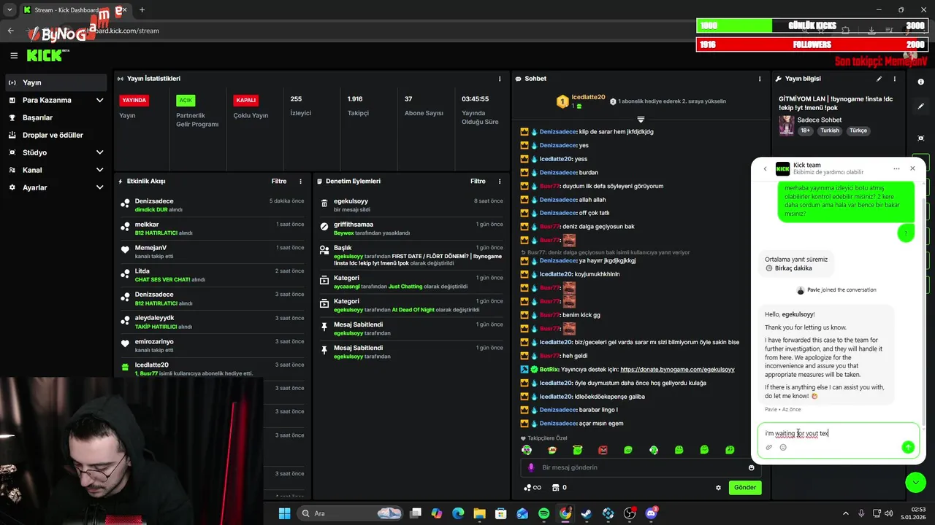Expand the Kanal sidebar section
Viewport: 935px width, 525px height.
[56, 170]
